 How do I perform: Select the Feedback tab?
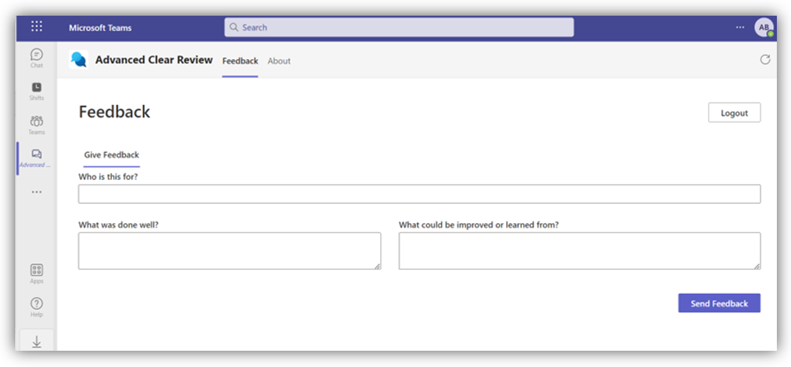pos(240,61)
